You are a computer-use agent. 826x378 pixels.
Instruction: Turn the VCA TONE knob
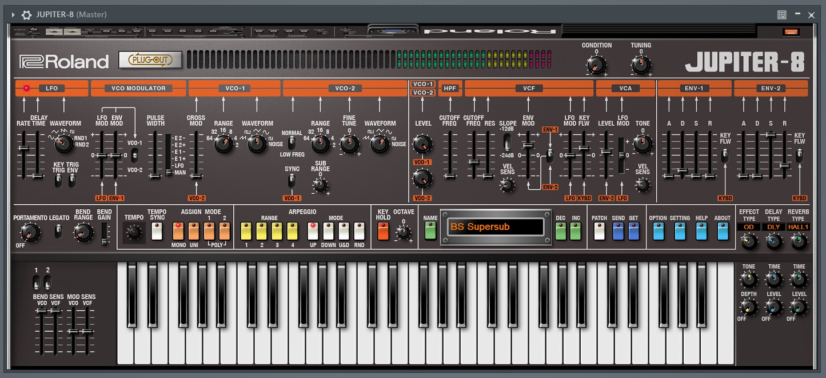click(643, 144)
